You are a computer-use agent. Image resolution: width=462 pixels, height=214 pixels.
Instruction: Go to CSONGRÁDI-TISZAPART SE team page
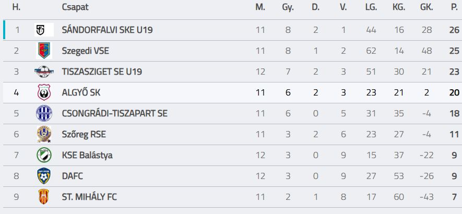[114, 113]
